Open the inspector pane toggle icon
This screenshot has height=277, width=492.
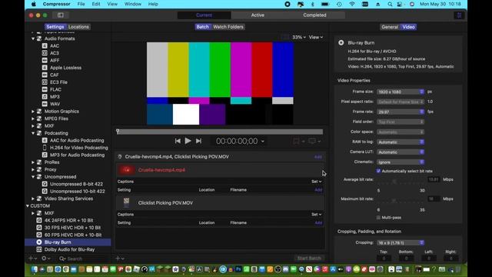(459, 15)
